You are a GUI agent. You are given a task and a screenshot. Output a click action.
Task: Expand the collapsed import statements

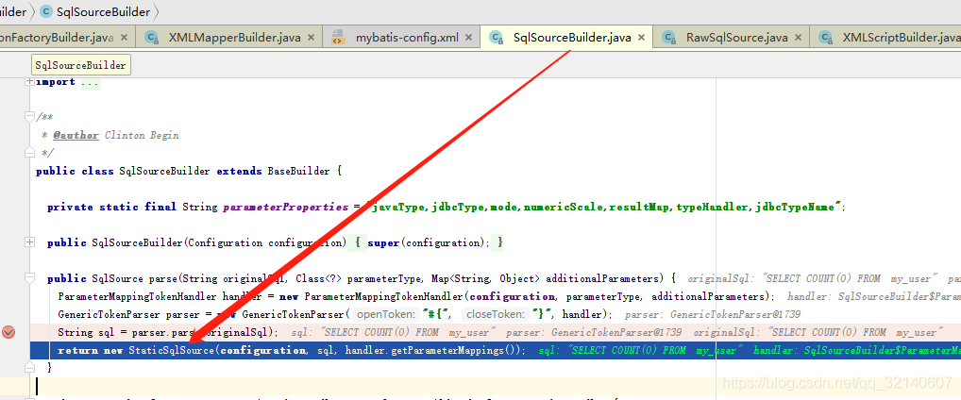point(29,82)
